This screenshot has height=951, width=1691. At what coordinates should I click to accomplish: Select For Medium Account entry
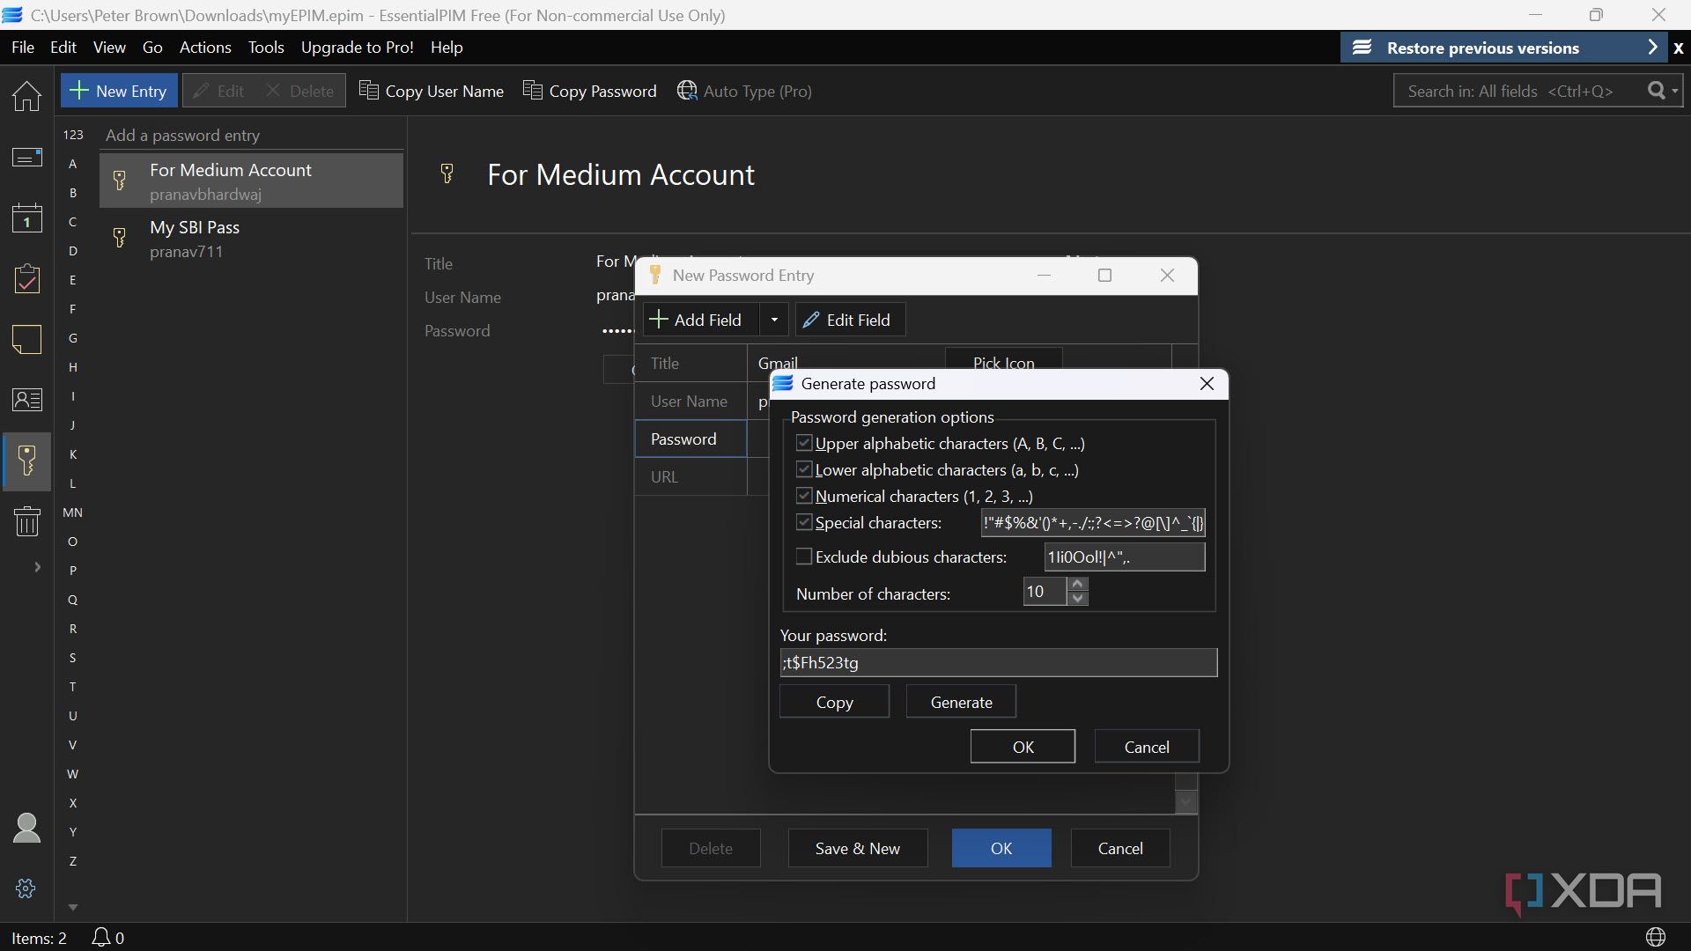pyautogui.click(x=251, y=181)
